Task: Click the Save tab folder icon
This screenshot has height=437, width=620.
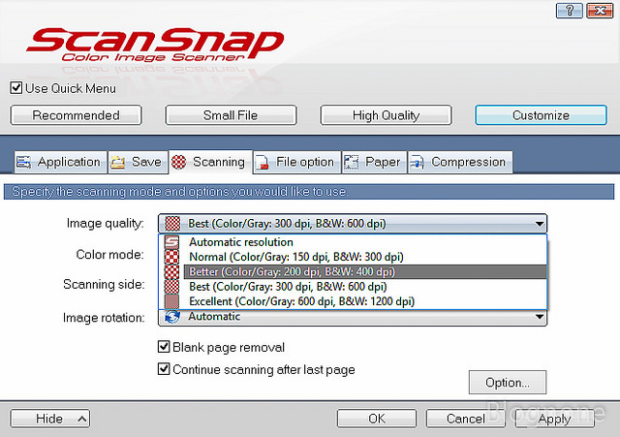Action: [x=118, y=162]
